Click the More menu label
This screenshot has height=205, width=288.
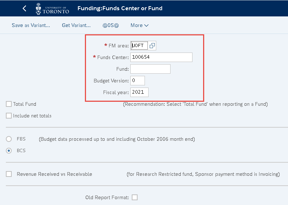pyautogui.click(x=136, y=25)
